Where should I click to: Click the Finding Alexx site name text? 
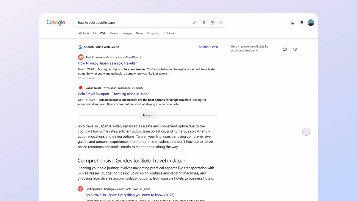pyautogui.click(x=94, y=189)
